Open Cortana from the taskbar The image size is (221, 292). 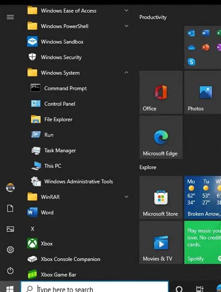click(179, 289)
